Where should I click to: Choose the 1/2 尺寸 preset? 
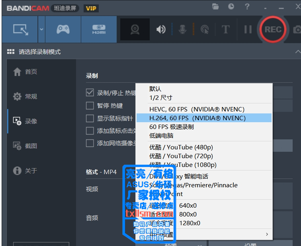pos(204,97)
